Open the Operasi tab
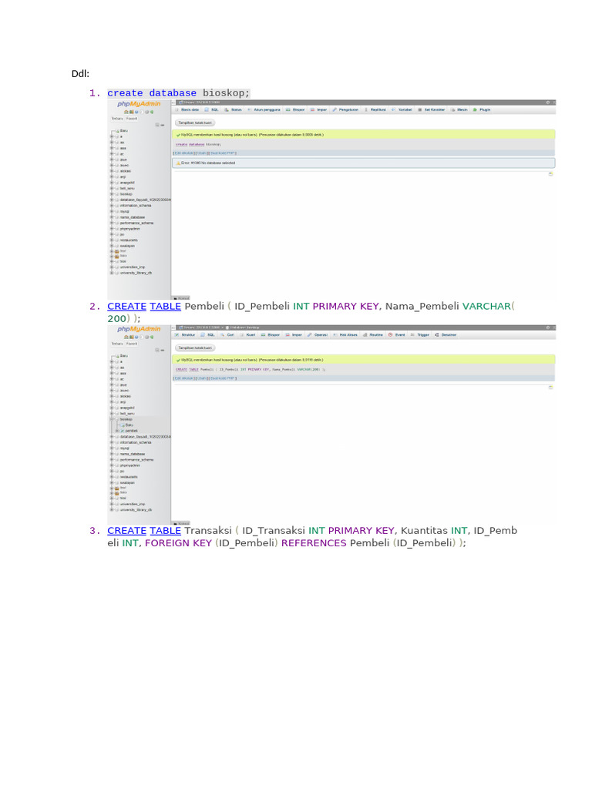Image resolution: width=592 pixels, height=789 pixels. tap(318, 334)
